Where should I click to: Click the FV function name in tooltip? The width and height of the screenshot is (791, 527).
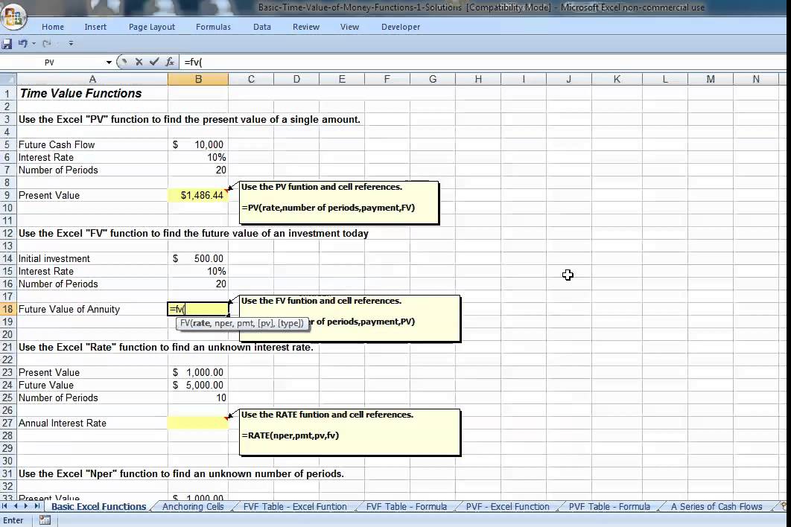(185, 323)
